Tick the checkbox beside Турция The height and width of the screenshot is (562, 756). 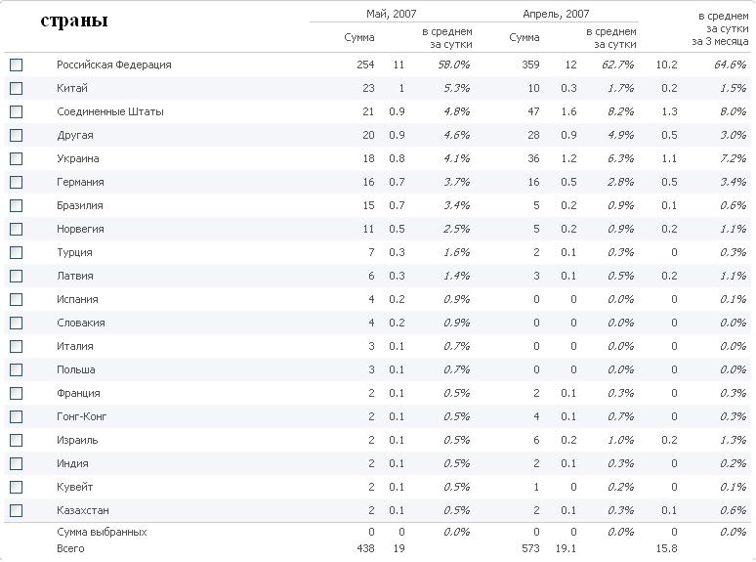[x=16, y=253]
